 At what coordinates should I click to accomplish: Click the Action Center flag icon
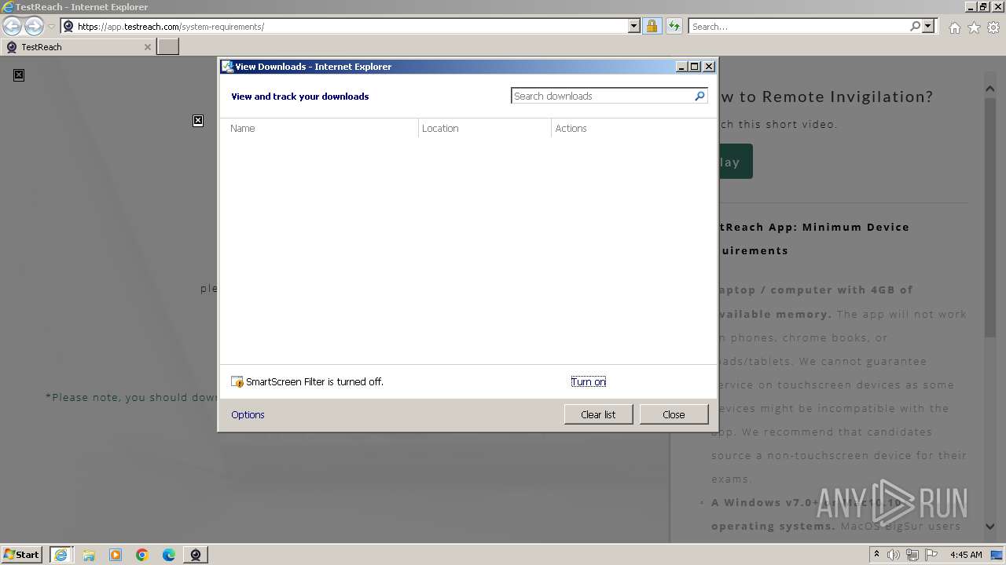931,555
